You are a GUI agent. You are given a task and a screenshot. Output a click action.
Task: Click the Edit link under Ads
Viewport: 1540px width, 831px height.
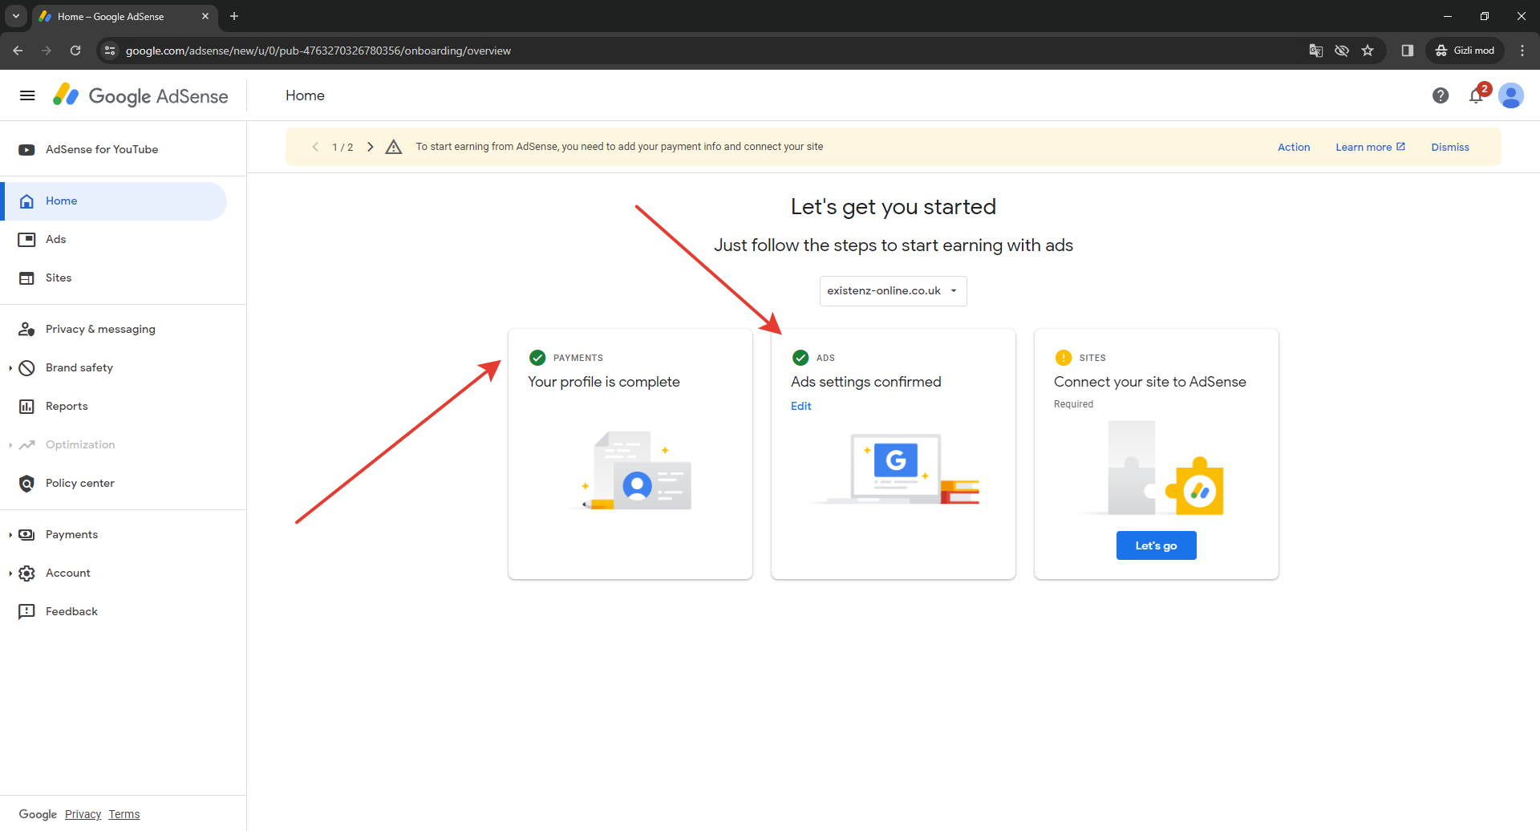(x=800, y=406)
